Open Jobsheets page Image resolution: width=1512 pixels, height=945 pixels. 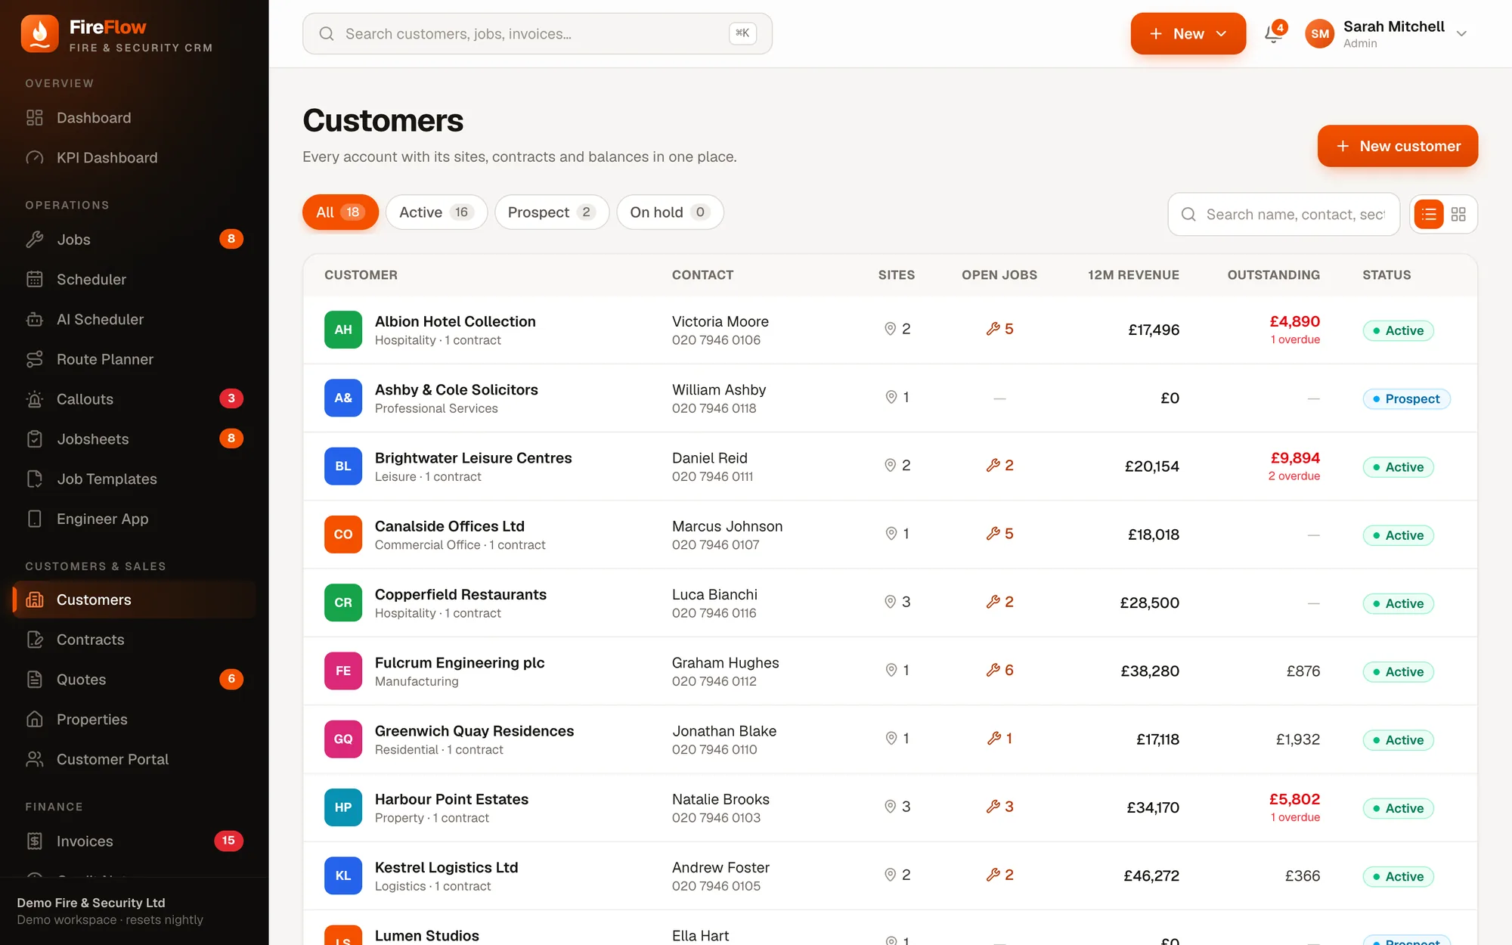[x=134, y=439]
